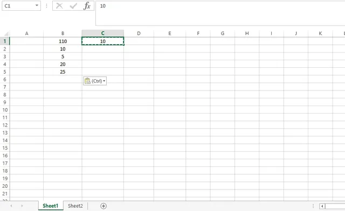This screenshot has width=345, height=211.
Task: Click the next sheet navigation arrow
Action: pos(22,206)
